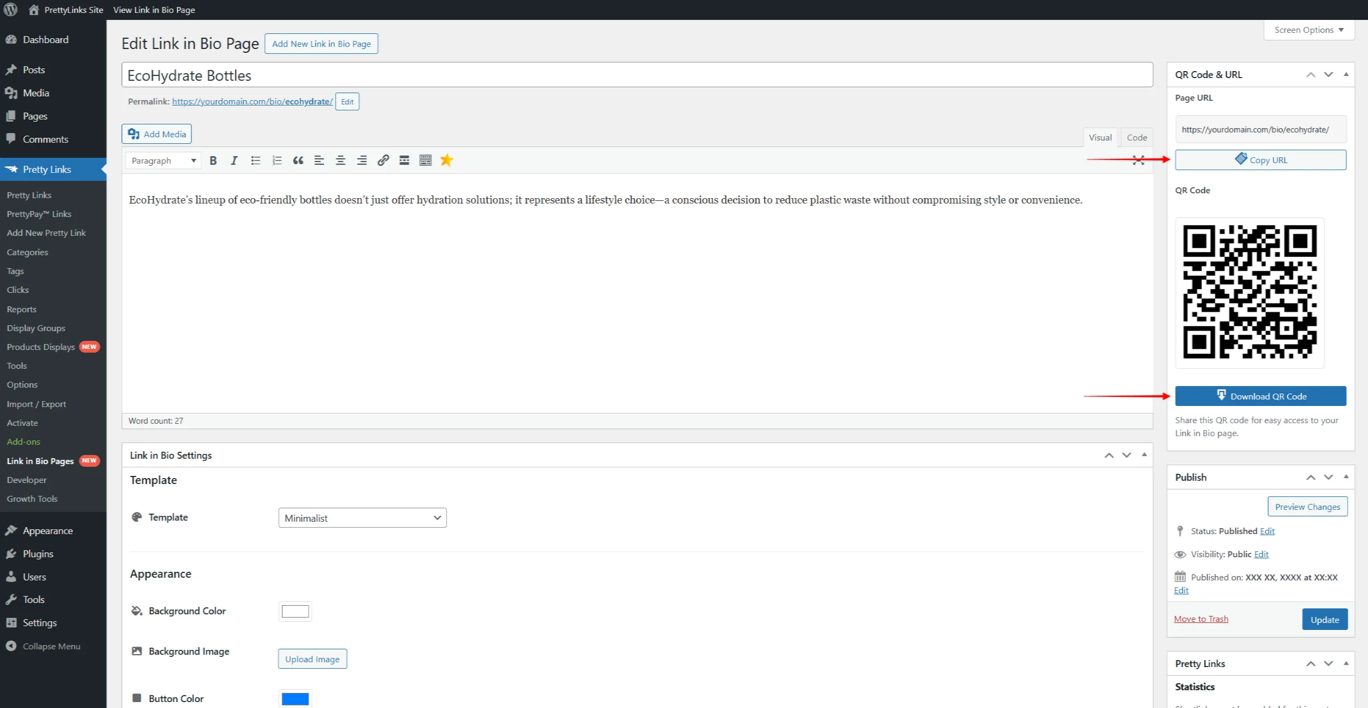Switch to the Code editor tab
The height and width of the screenshot is (708, 1368).
(1137, 137)
